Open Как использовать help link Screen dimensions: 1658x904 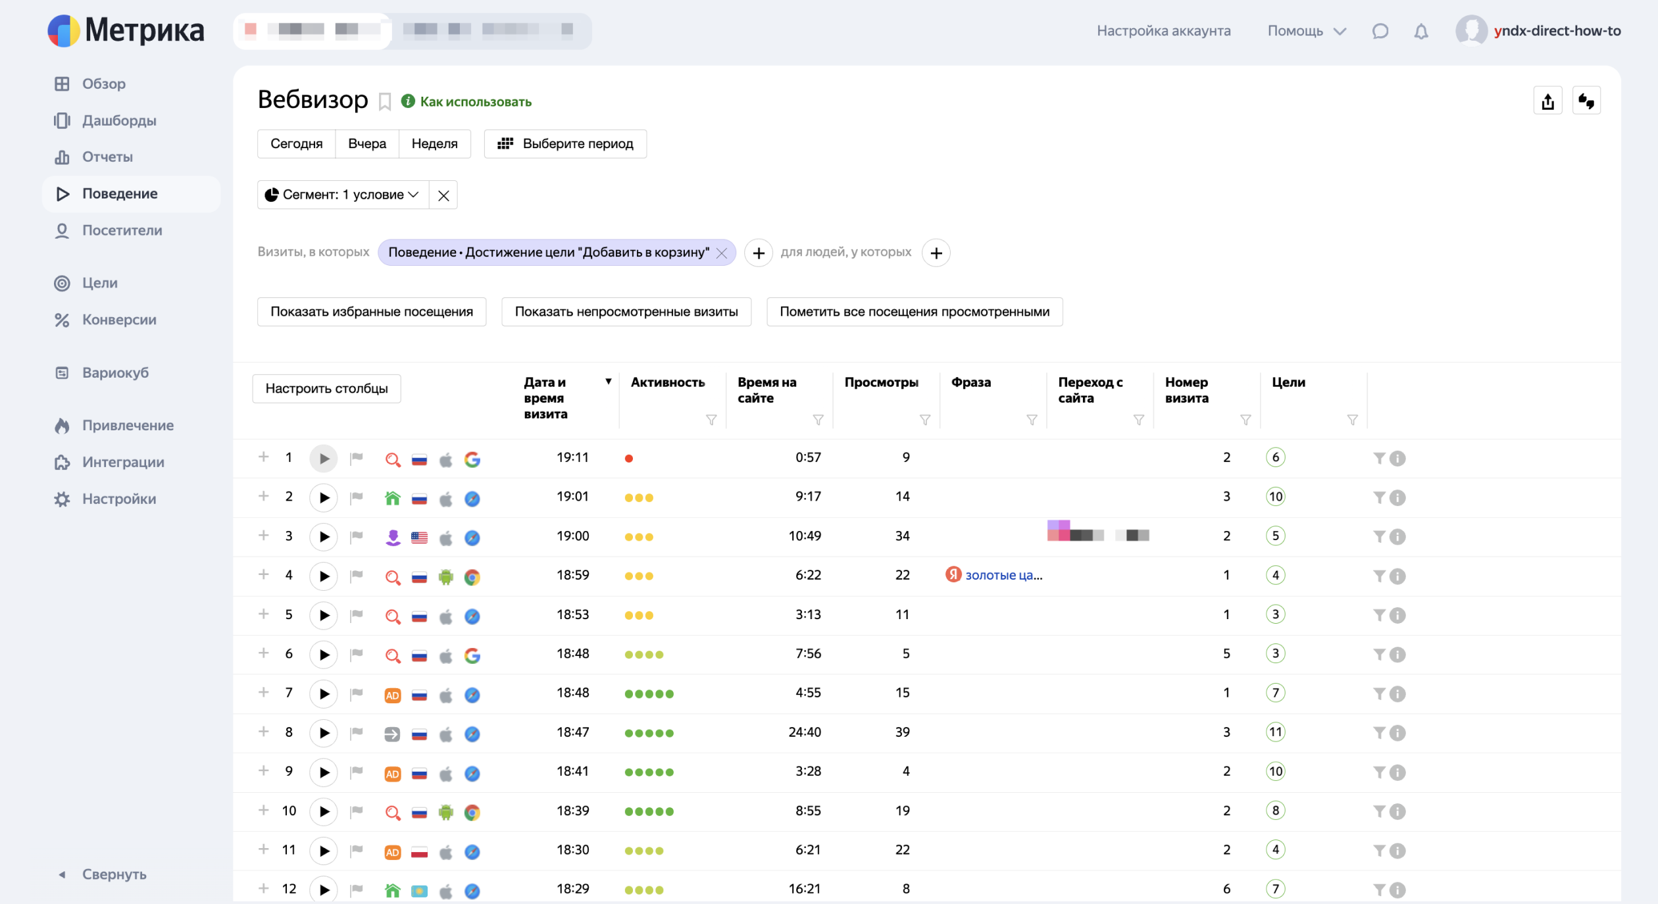(475, 102)
